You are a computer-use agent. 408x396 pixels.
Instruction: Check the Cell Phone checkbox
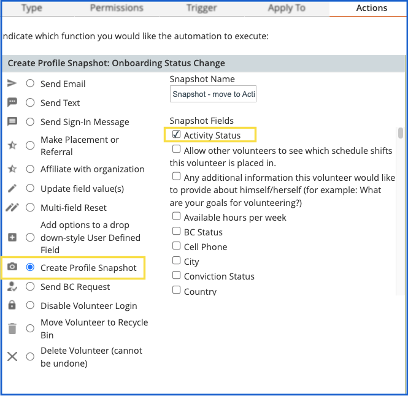click(x=176, y=246)
